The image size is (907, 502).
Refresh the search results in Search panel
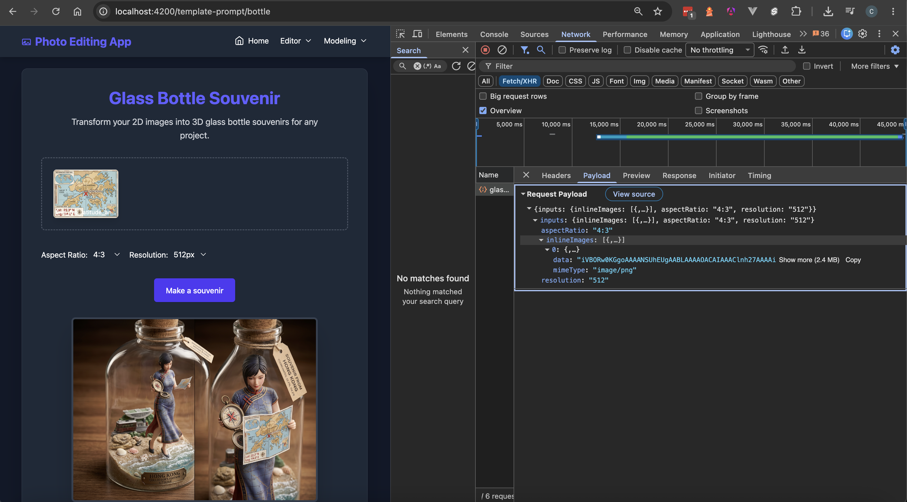point(456,66)
